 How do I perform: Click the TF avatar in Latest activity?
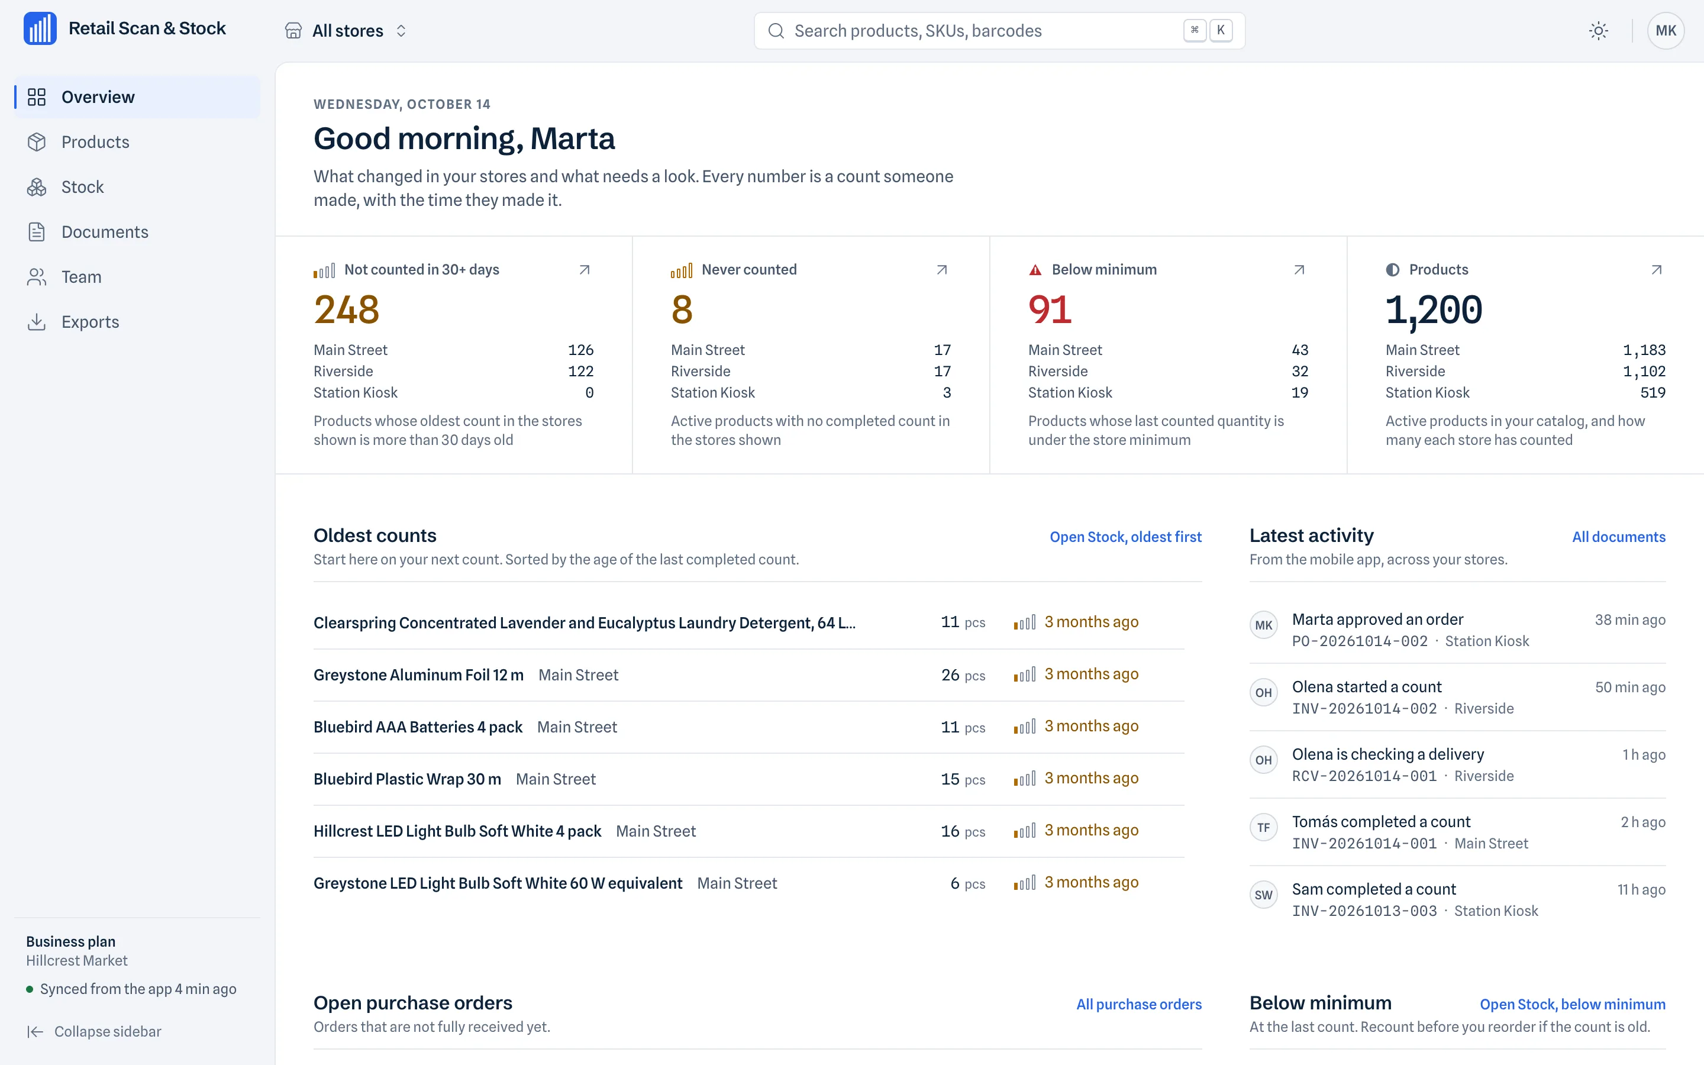click(1263, 828)
